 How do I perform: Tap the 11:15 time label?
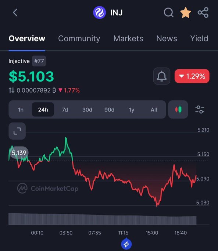123,233
